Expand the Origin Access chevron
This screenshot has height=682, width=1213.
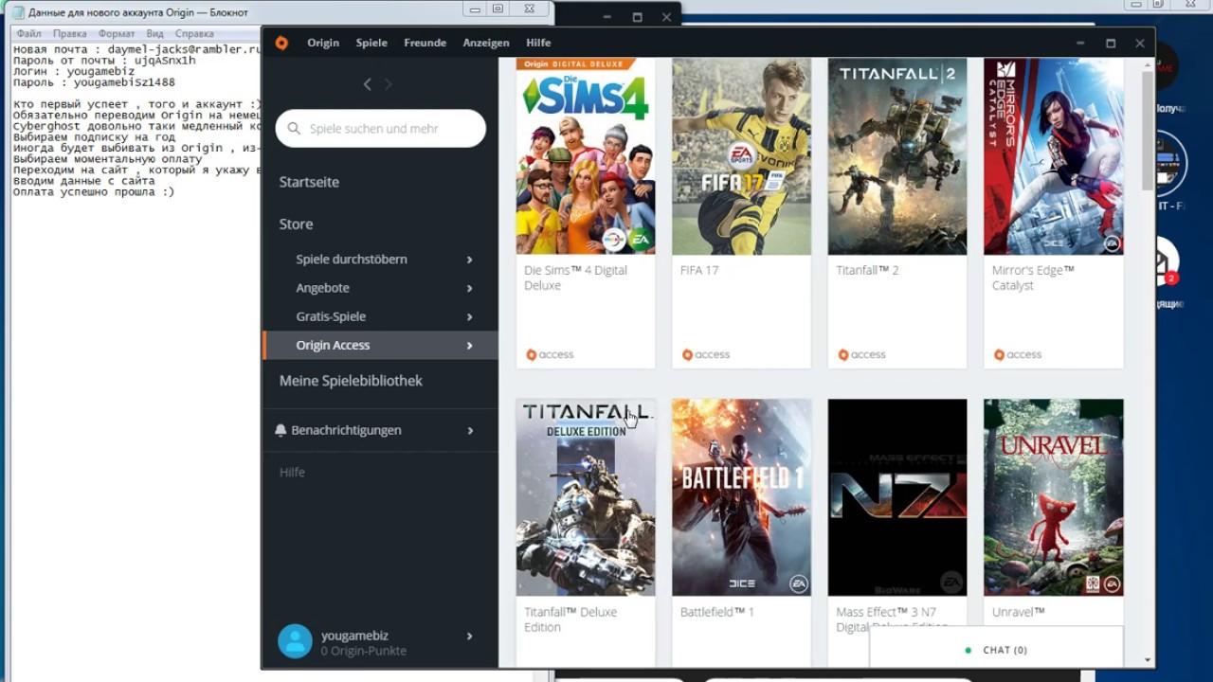click(469, 346)
